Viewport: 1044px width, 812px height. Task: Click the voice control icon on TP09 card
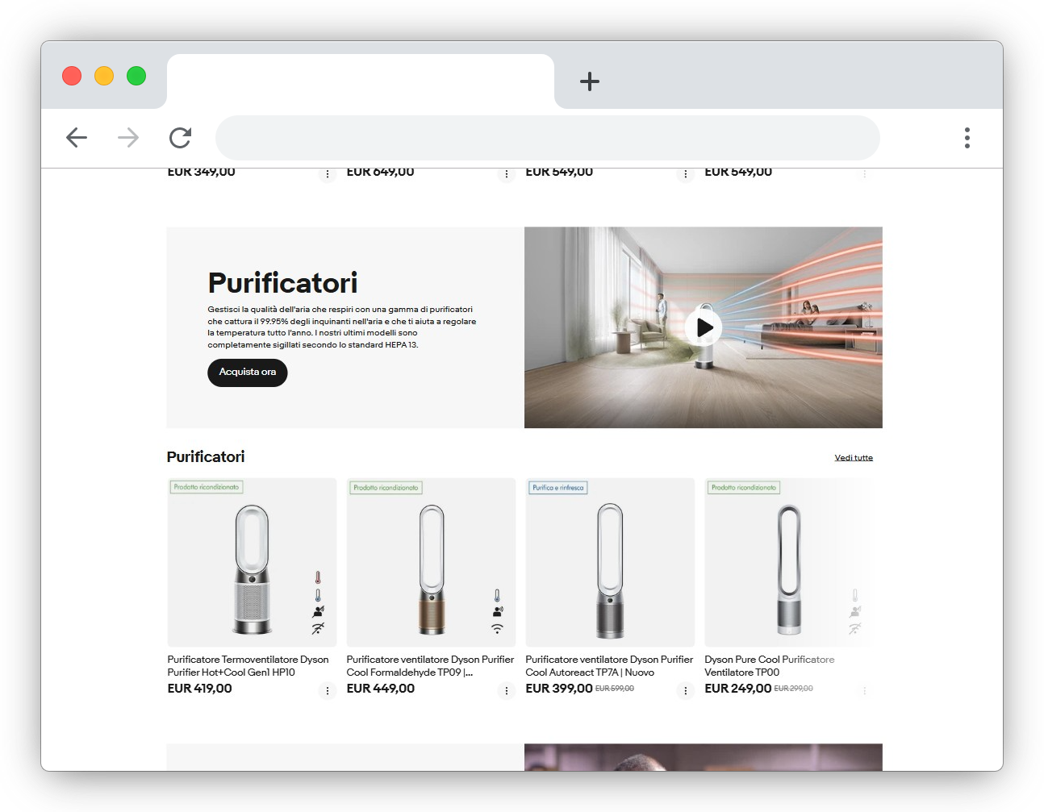pos(498,612)
